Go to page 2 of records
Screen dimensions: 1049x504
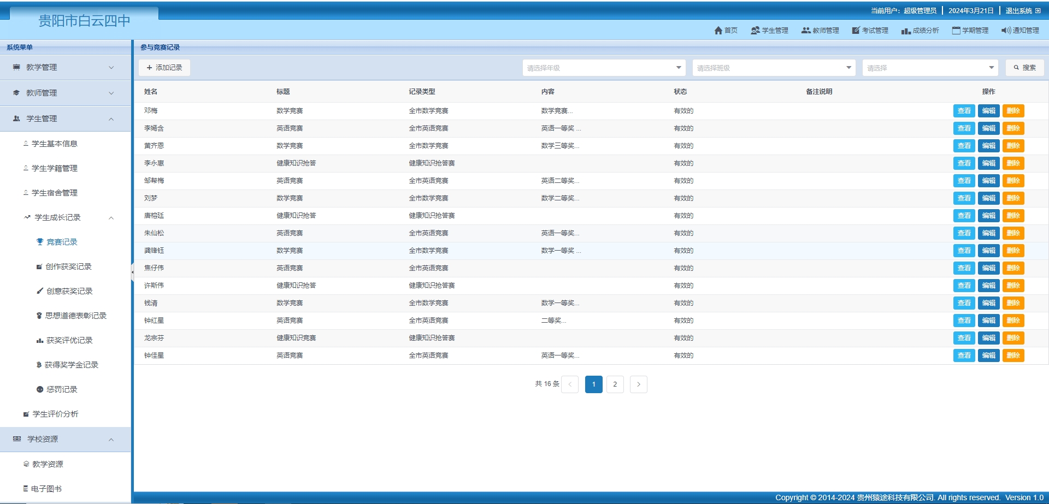tap(615, 384)
